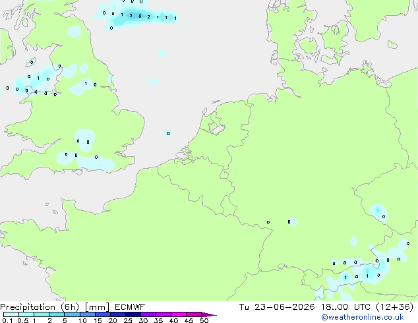Click the '(12+36)' forecast run label
Viewport: 418px width, 323px height.
pyautogui.click(x=394, y=307)
